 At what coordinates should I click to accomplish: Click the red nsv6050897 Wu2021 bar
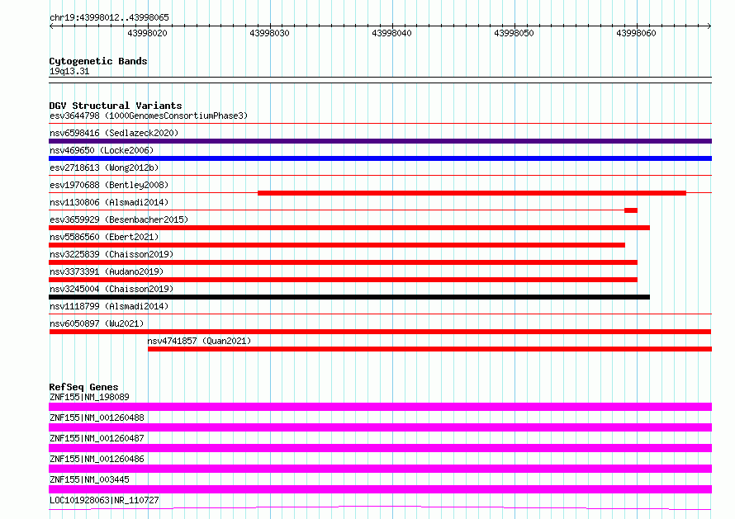coord(380,332)
